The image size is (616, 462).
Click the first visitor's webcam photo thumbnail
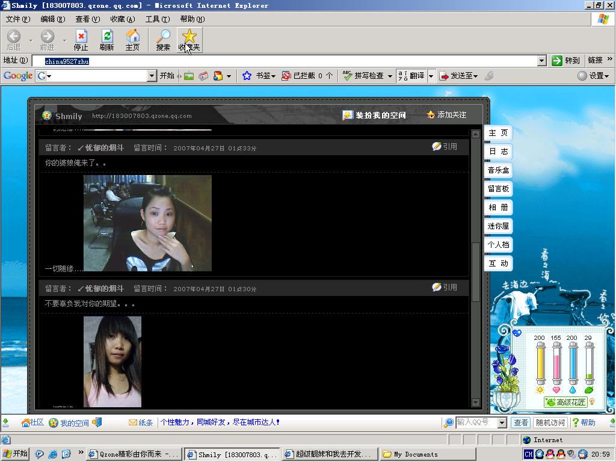(x=148, y=223)
